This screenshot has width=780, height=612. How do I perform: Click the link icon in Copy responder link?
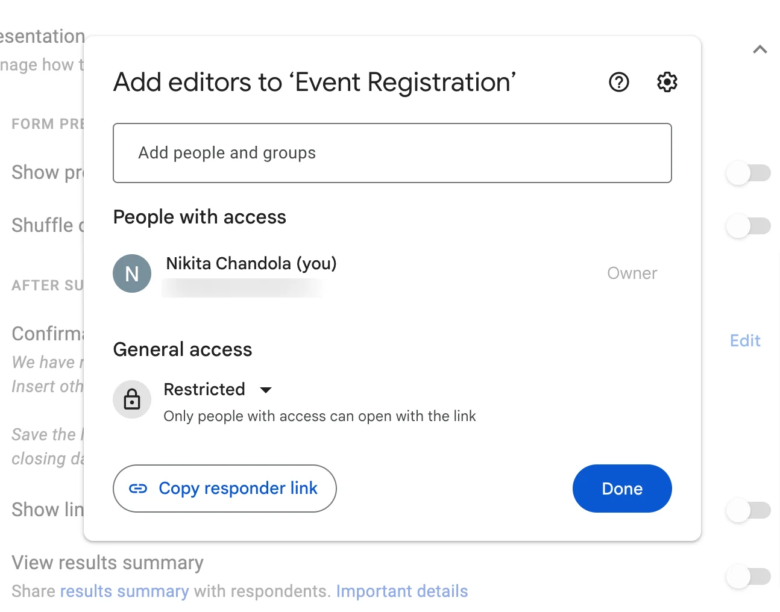click(x=139, y=489)
